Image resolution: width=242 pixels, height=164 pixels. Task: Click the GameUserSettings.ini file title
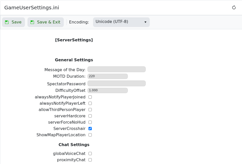32,8
